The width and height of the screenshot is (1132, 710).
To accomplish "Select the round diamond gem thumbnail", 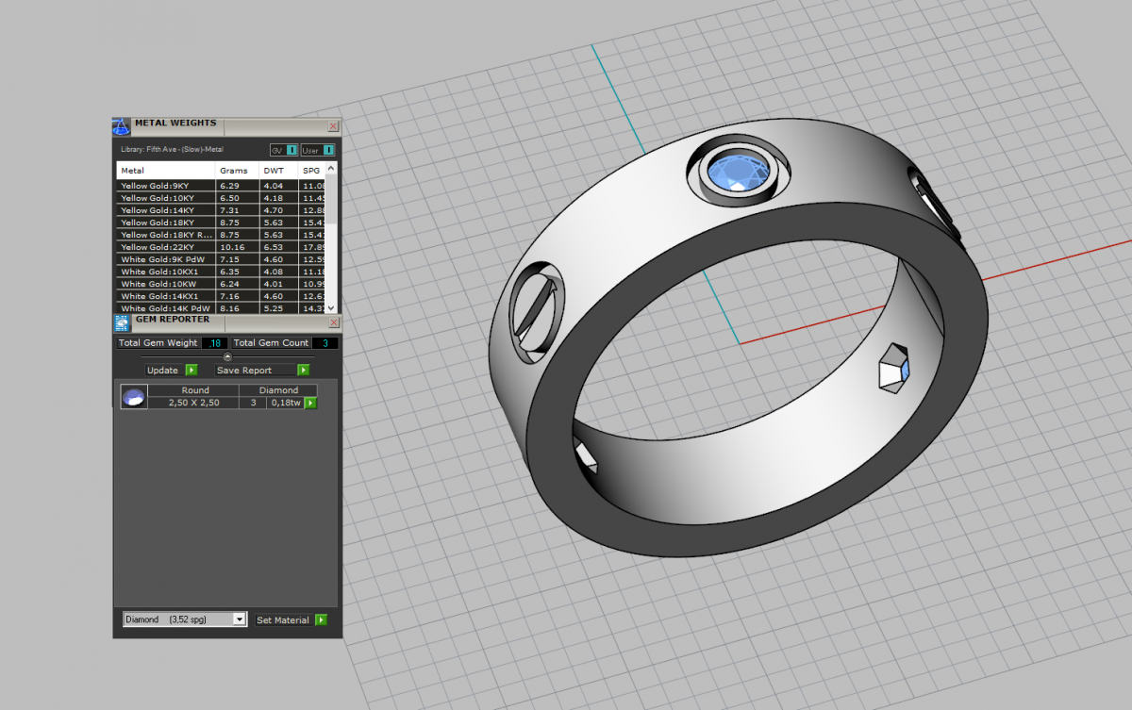I will 134,396.
